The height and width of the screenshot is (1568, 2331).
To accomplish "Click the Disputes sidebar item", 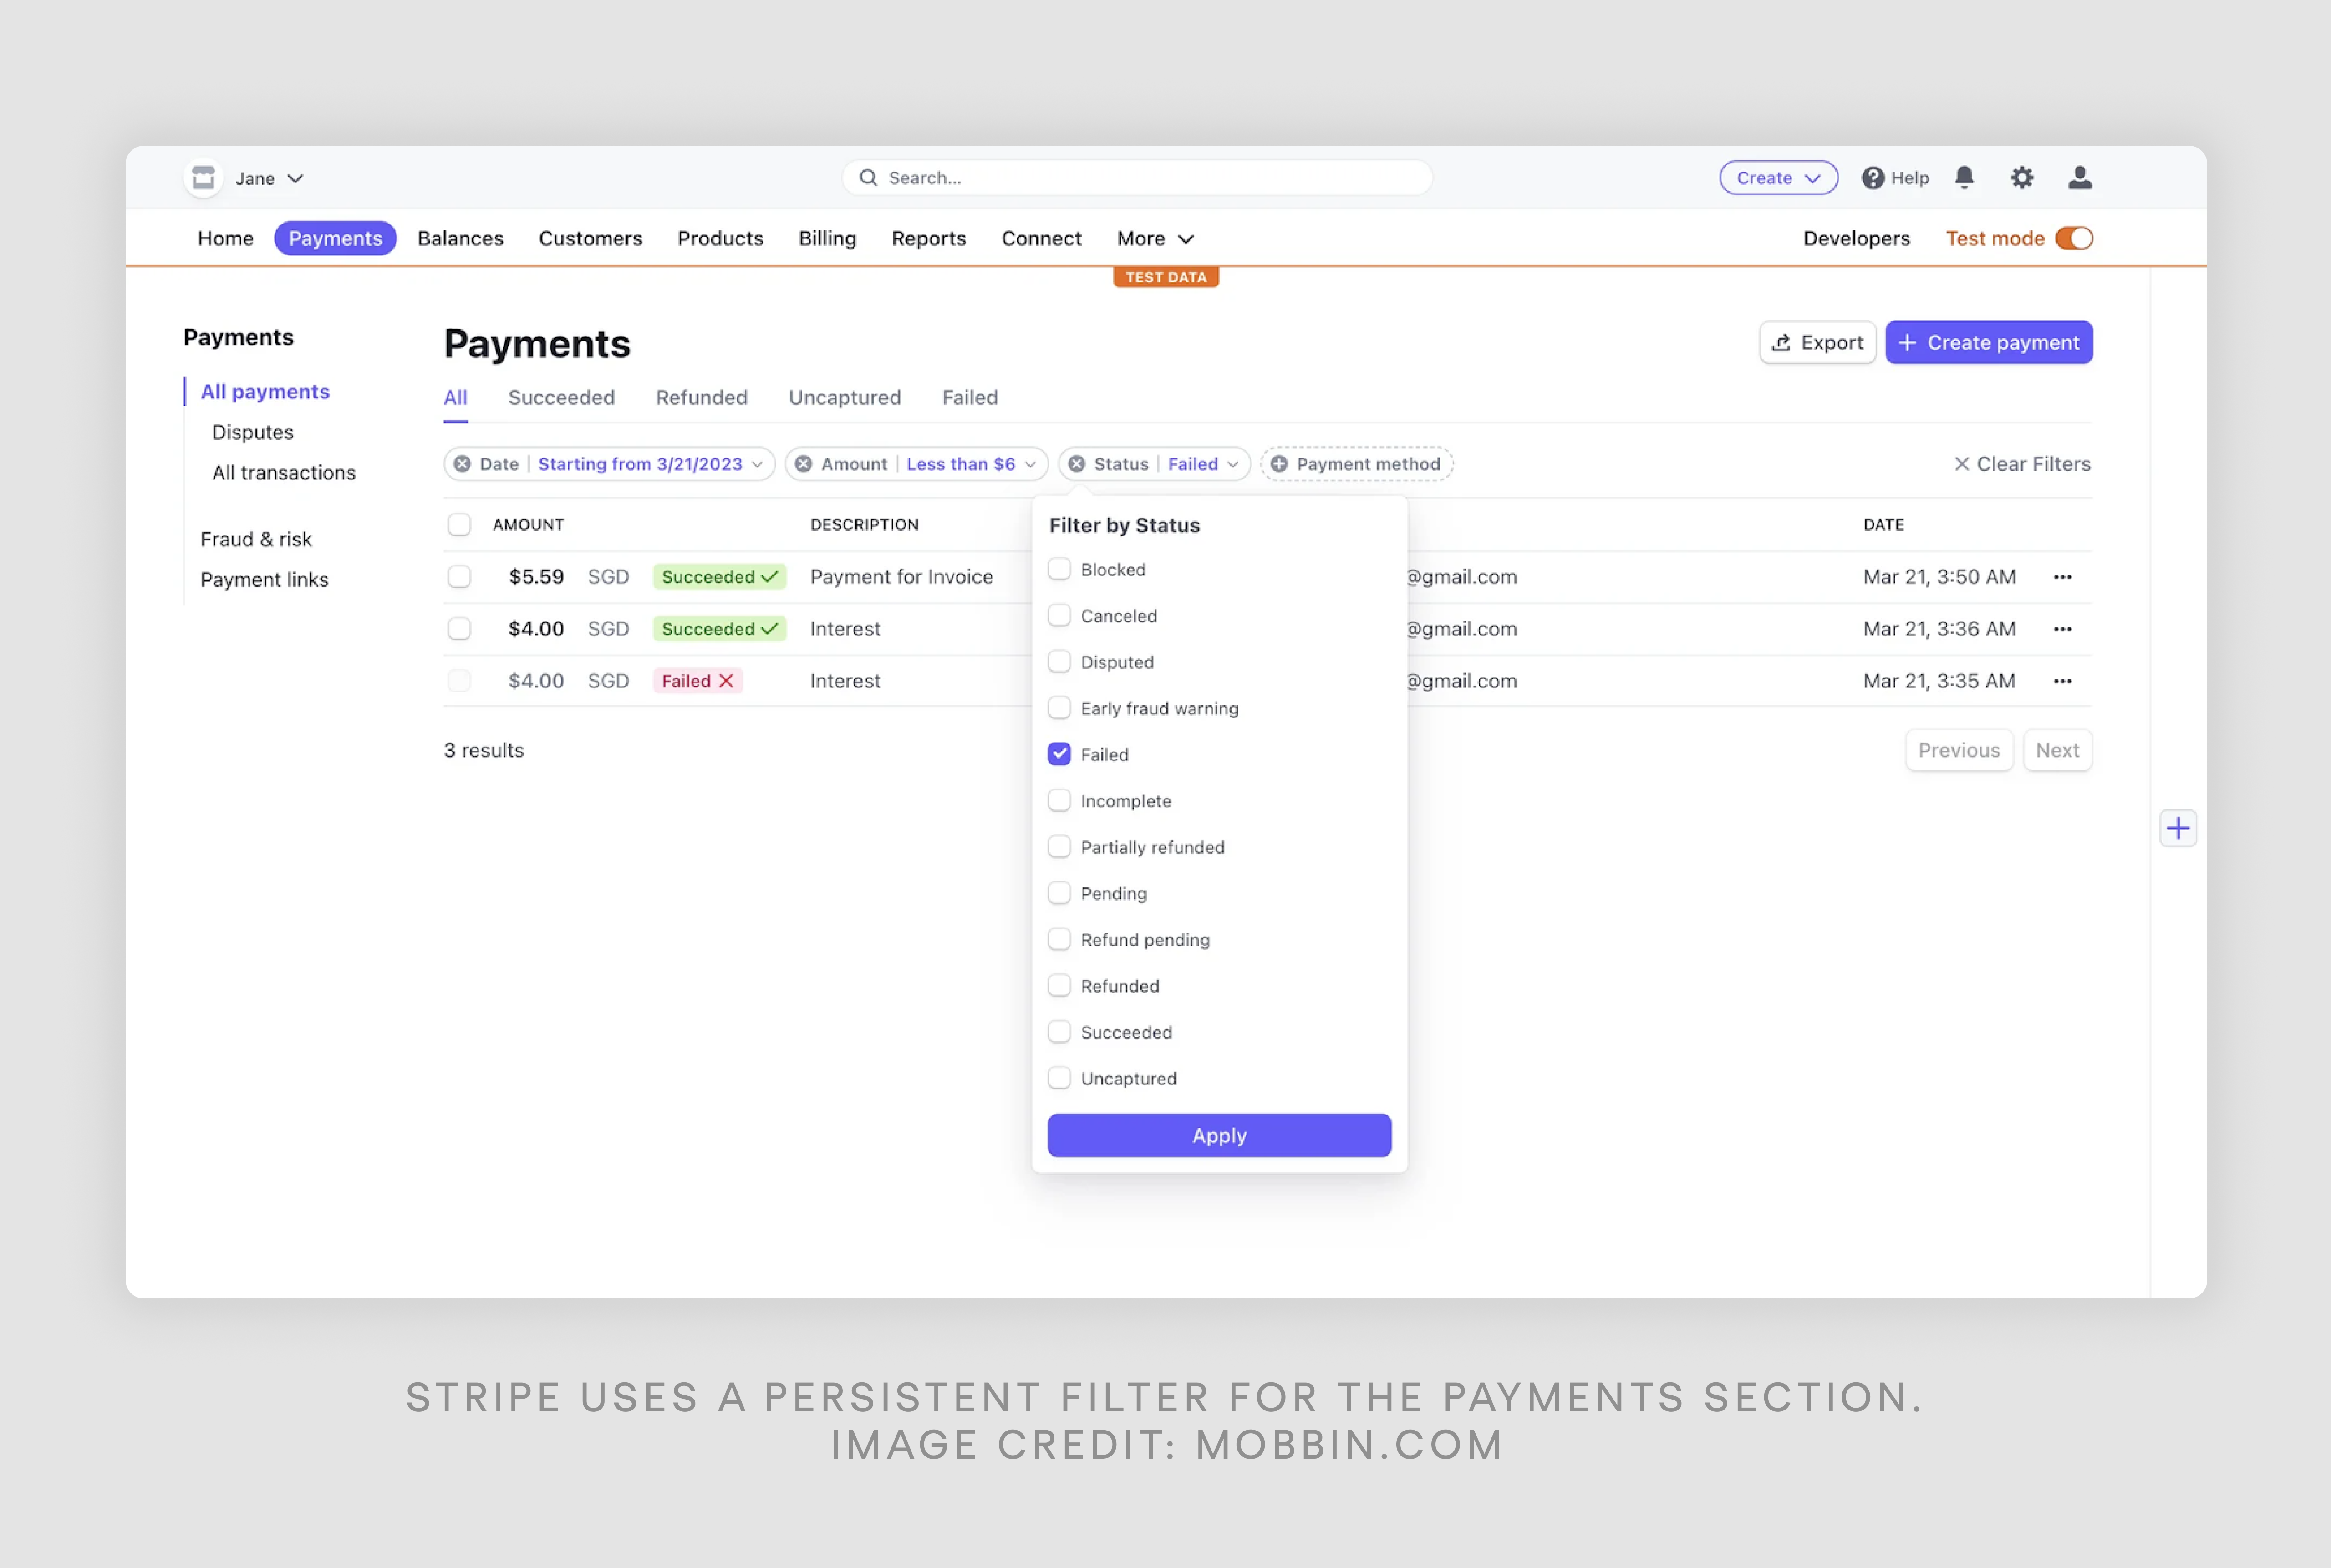I will pyautogui.click(x=252, y=431).
